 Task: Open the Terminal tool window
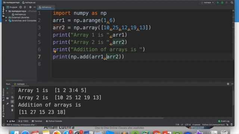coord(37,121)
